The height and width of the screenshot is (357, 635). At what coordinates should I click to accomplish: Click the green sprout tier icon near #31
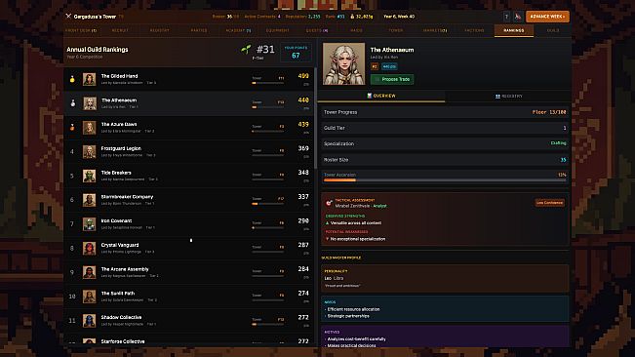point(246,50)
